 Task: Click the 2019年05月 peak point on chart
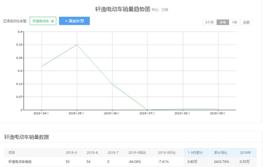pyautogui.click(x=77, y=45)
